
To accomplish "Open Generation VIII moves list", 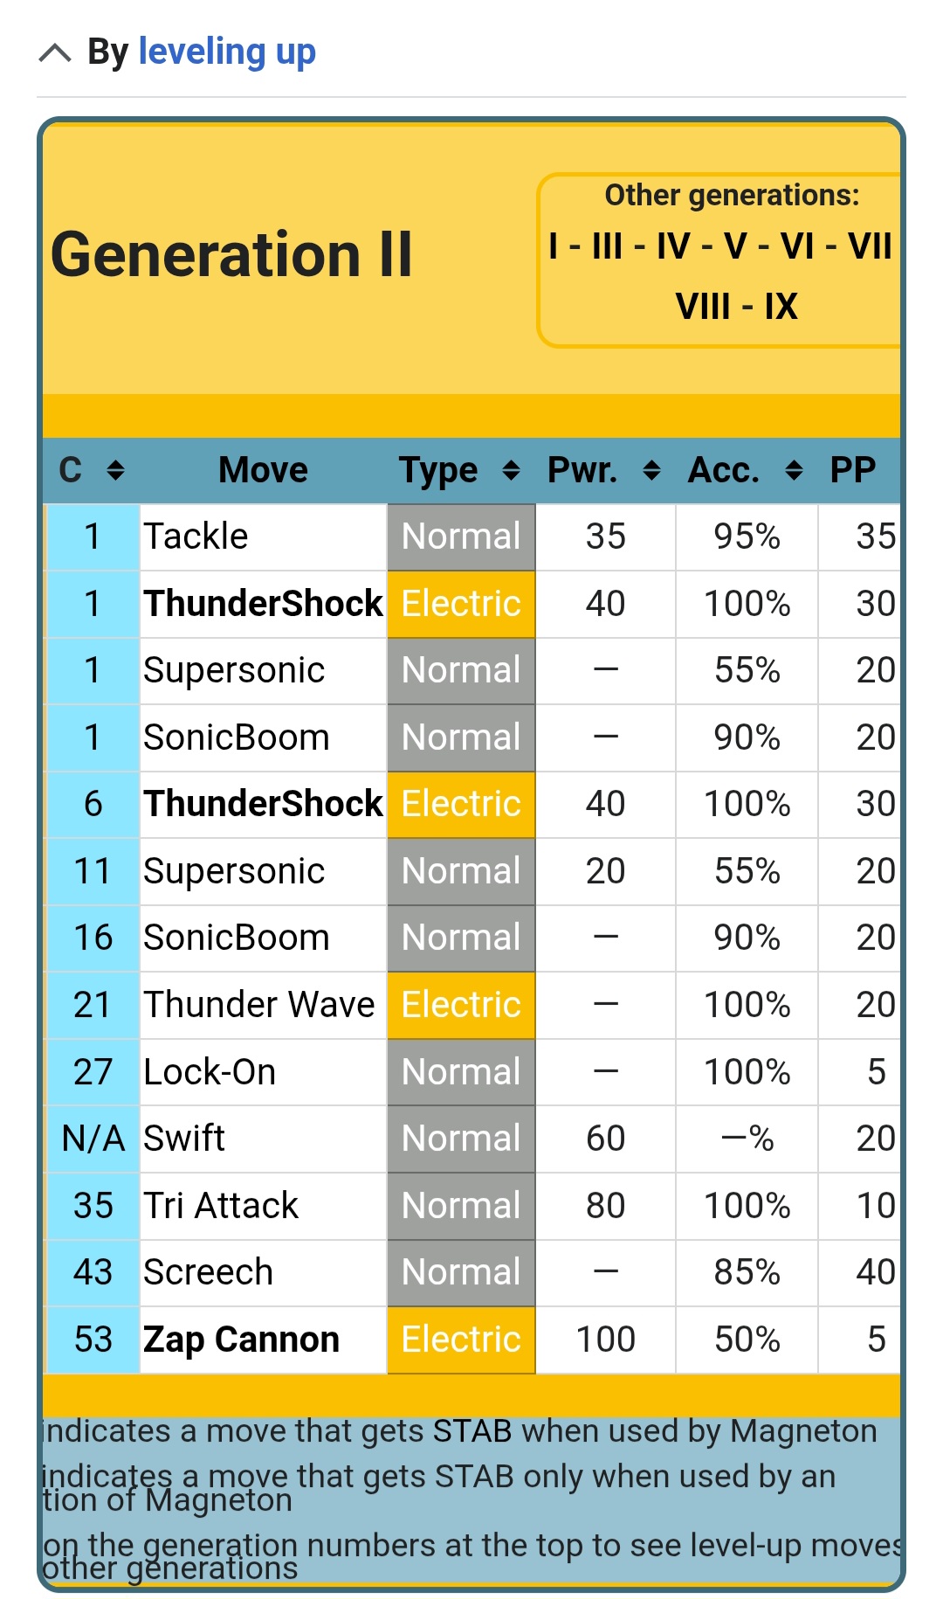I will pyautogui.click(x=703, y=307).
